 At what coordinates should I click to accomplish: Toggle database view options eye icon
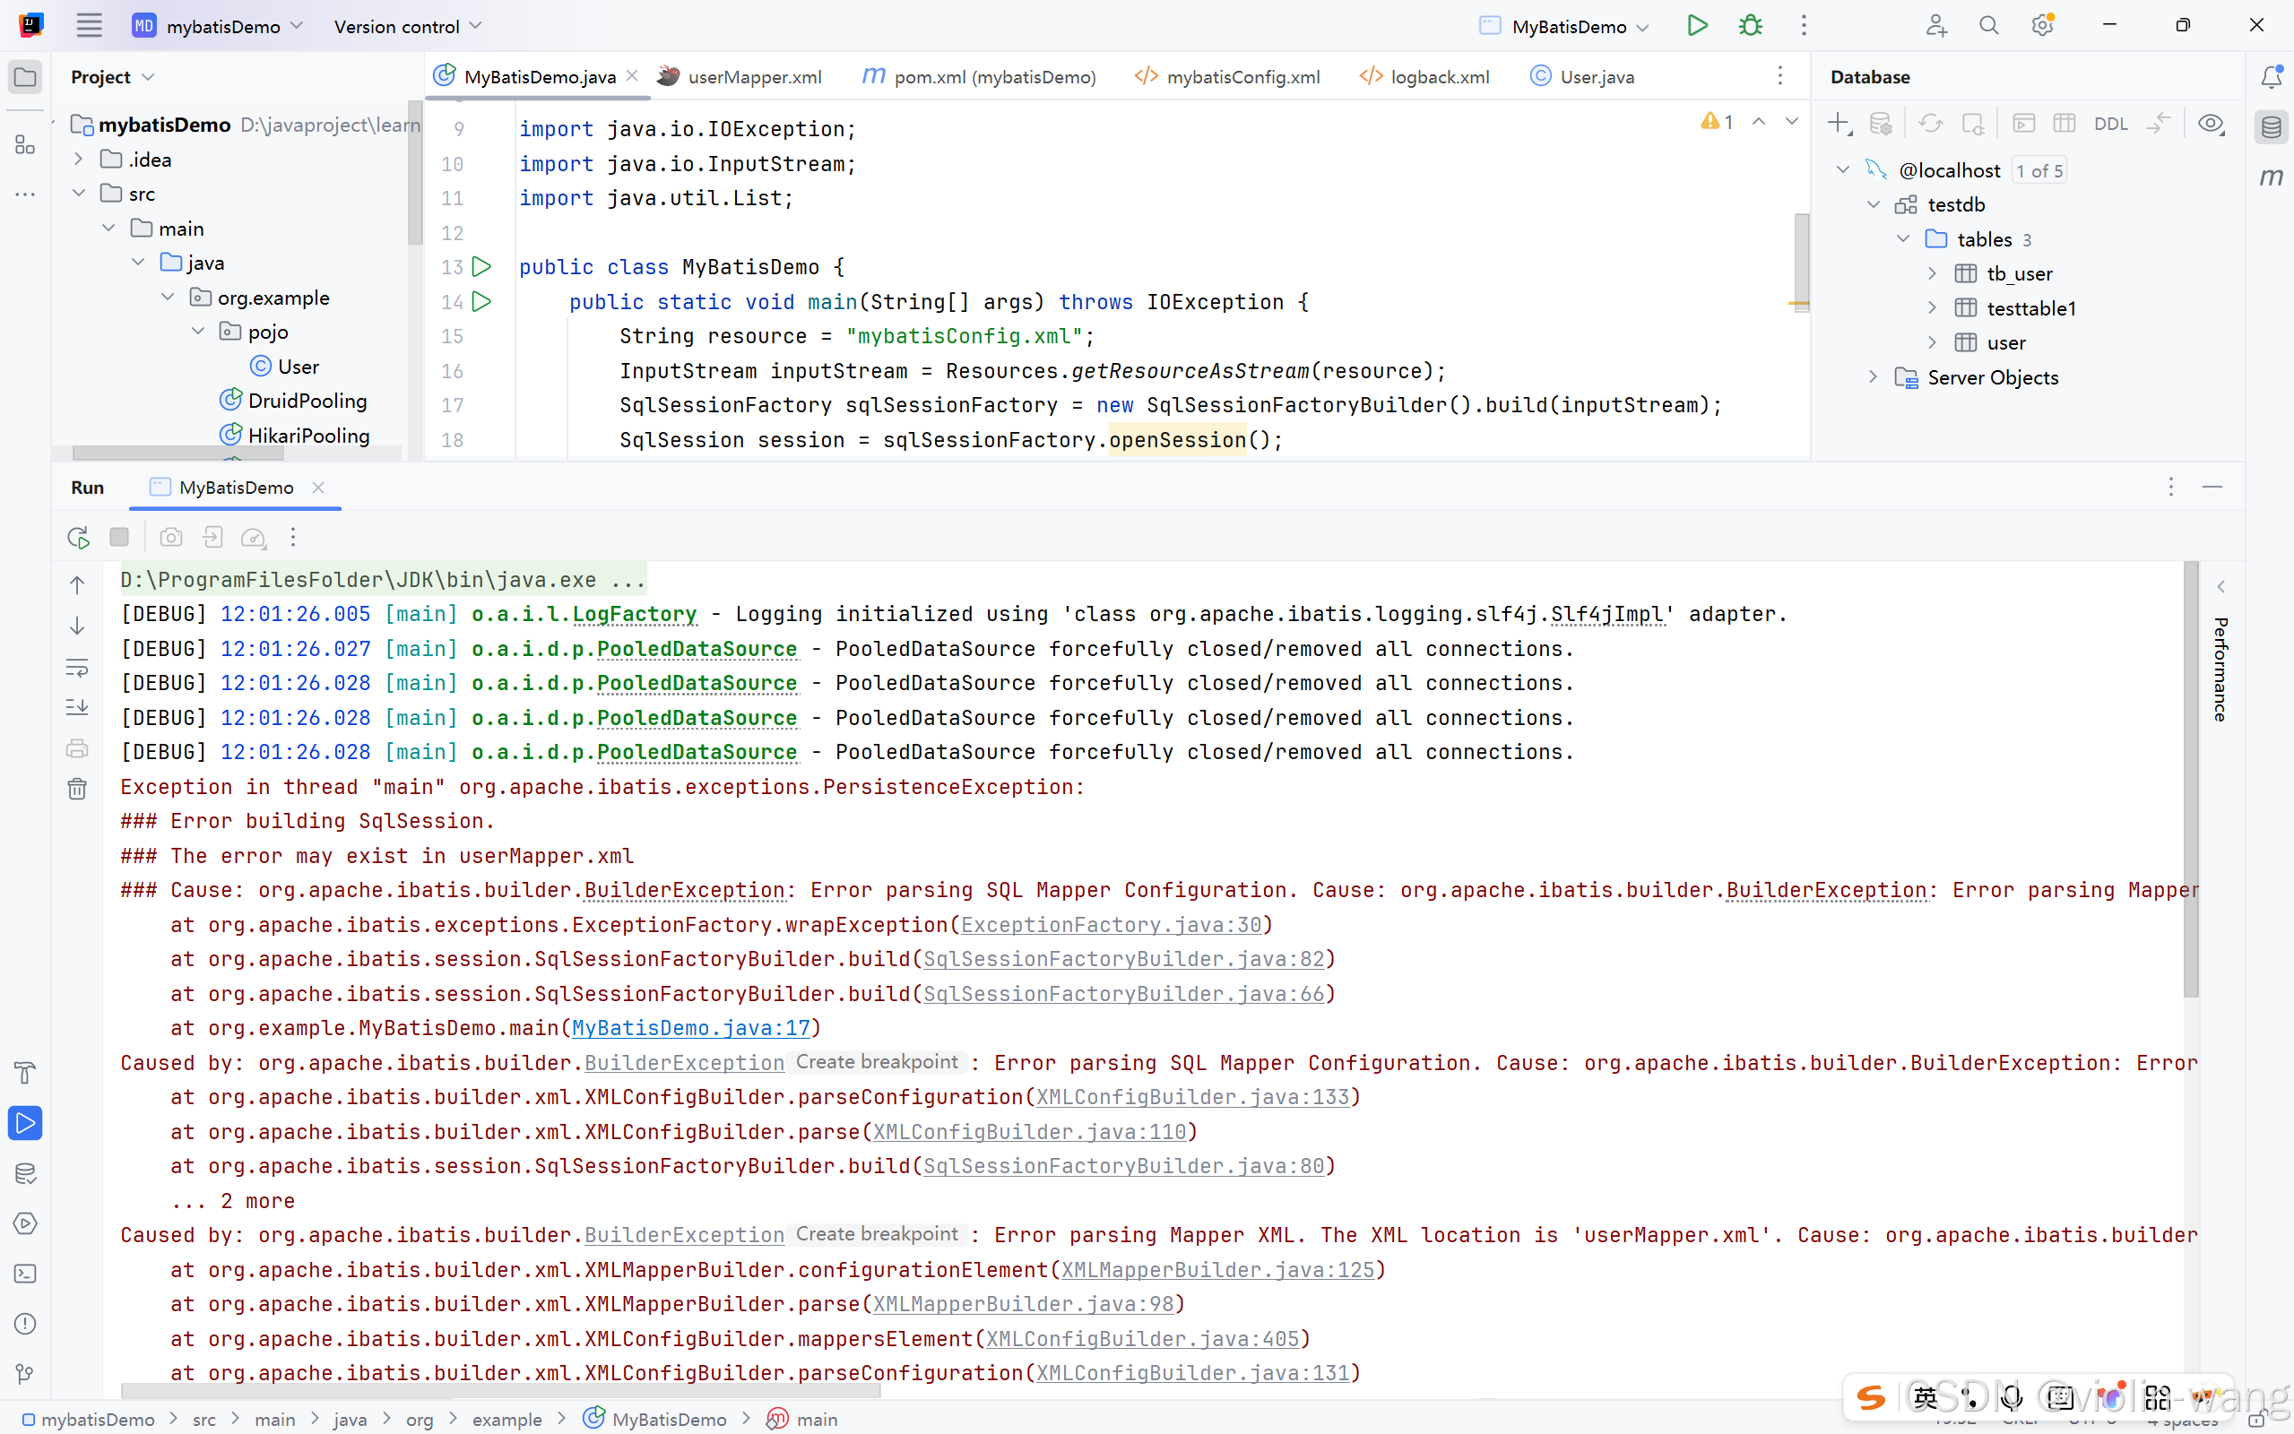click(x=2211, y=125)
